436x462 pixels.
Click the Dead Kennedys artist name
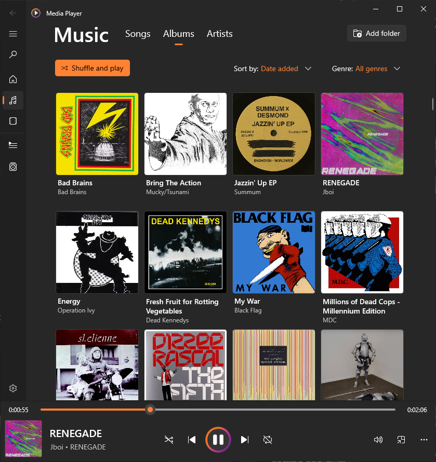(167, 320)
